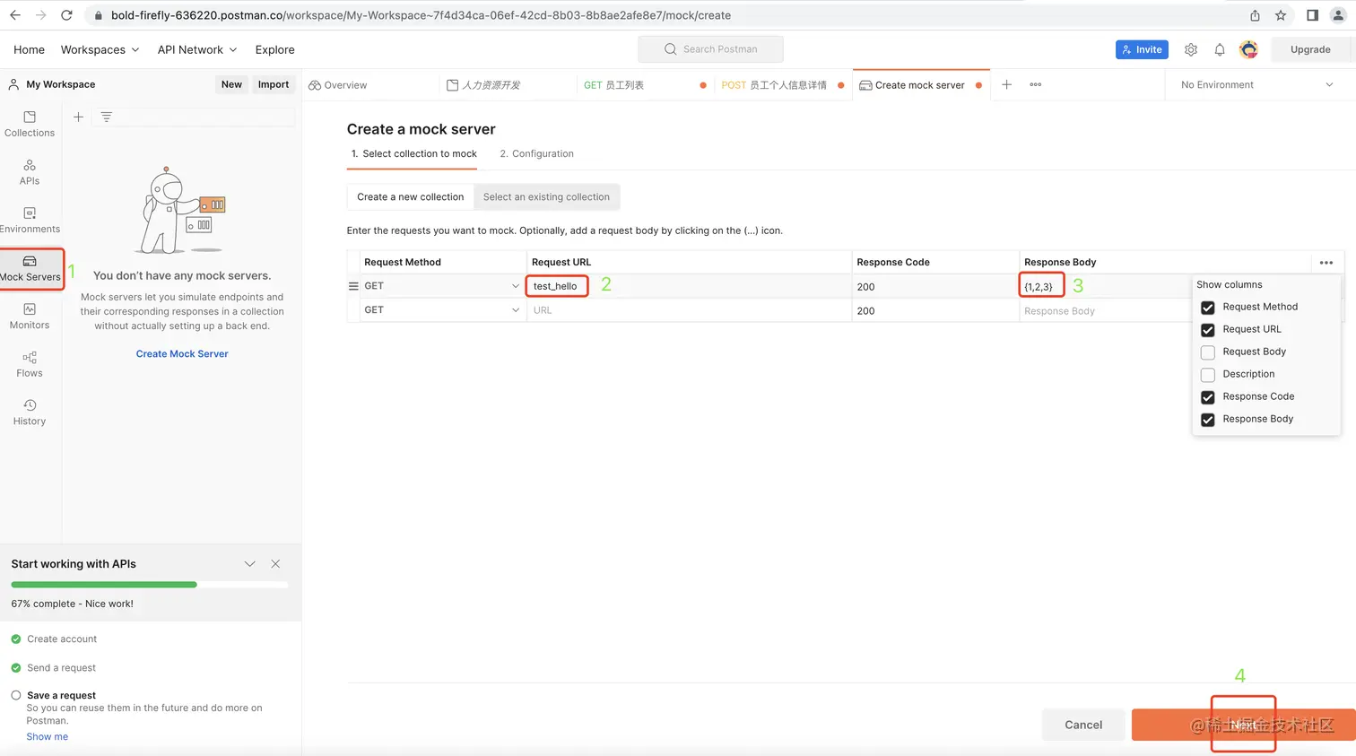The width and height of the screenshot is (1356, 756).
Task: Click the browser address bar URL
Action: tap(421, 15)
